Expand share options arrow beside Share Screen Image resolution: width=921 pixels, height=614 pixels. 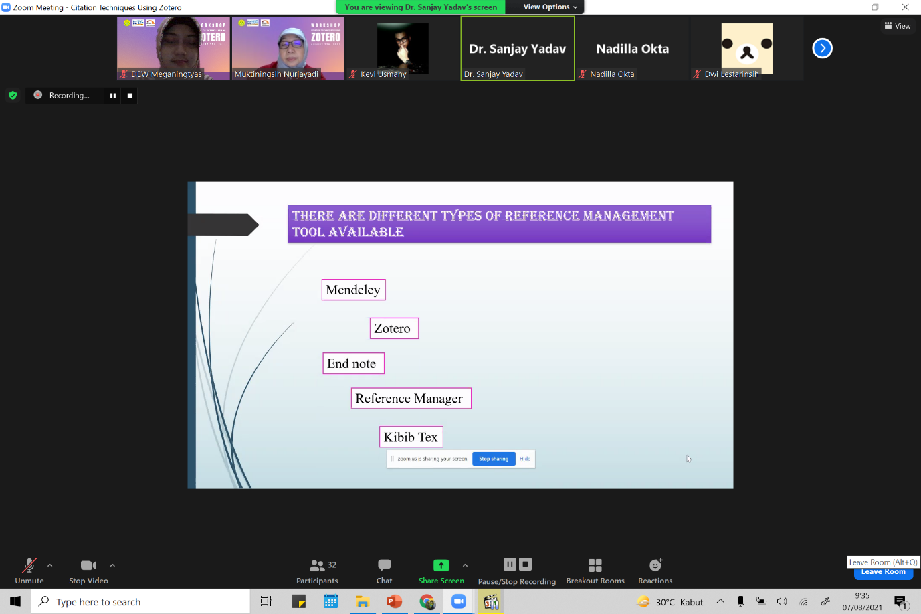pyautogui.click(x=466, y=565)
